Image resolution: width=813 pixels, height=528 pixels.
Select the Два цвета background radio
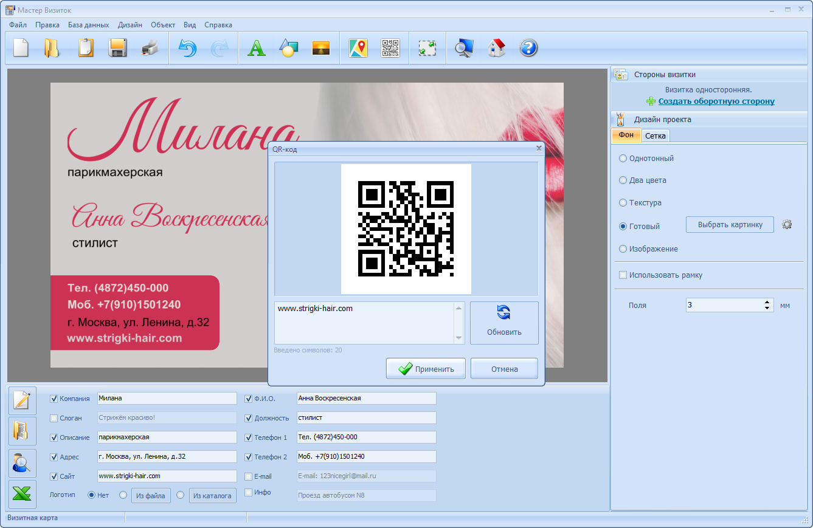(x=623, y=180)
